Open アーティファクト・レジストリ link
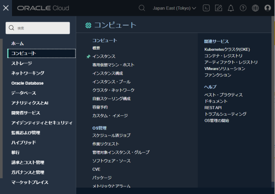This screenshot has width=275, height=194. pos(231,62)
